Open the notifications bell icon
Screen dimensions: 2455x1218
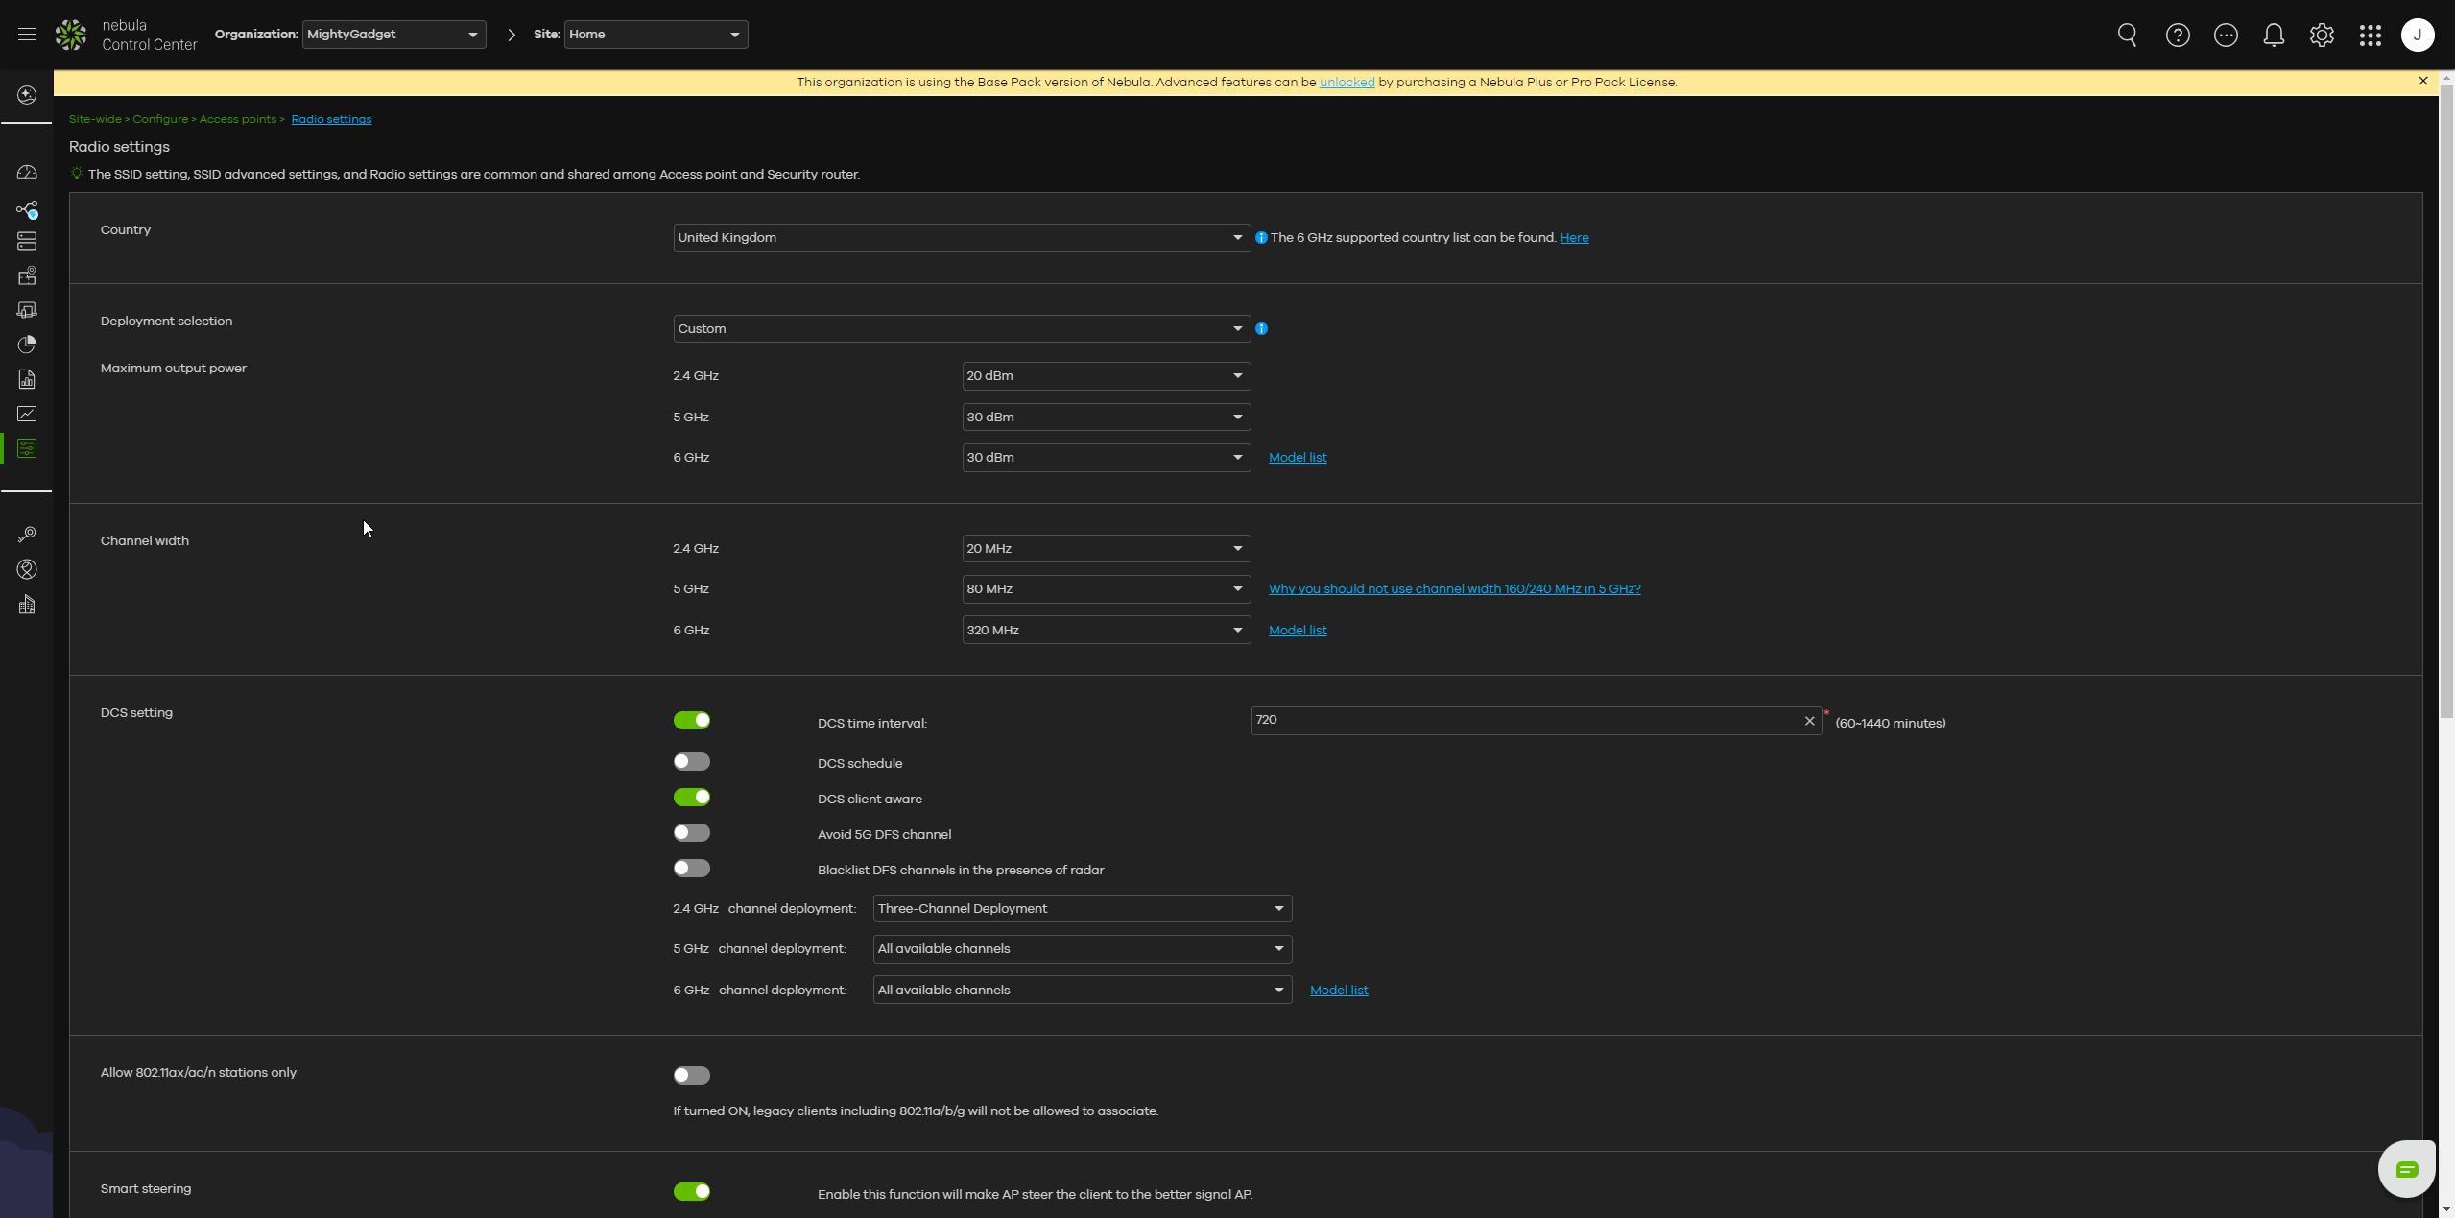(x=2273, y=36)
